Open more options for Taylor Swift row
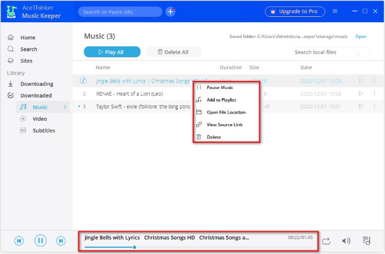The image size is (385, 254). pos(374,106)
